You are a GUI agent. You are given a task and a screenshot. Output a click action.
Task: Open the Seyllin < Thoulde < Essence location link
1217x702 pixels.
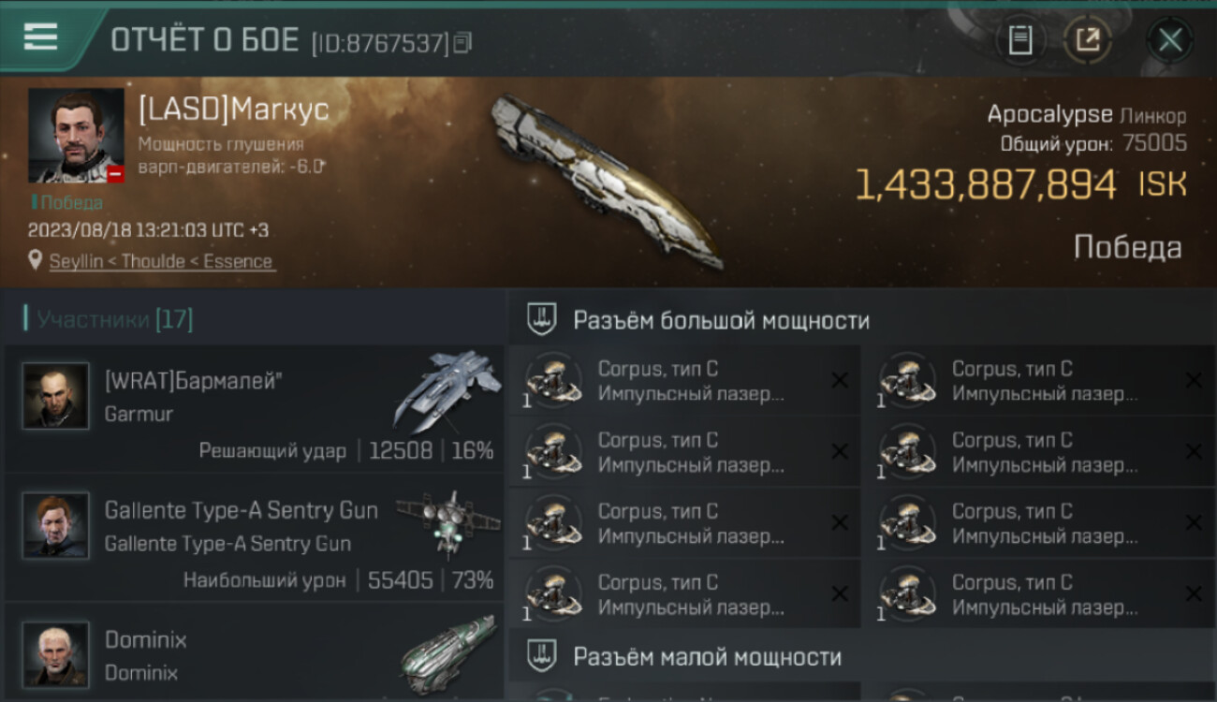(x=161, y=262)
